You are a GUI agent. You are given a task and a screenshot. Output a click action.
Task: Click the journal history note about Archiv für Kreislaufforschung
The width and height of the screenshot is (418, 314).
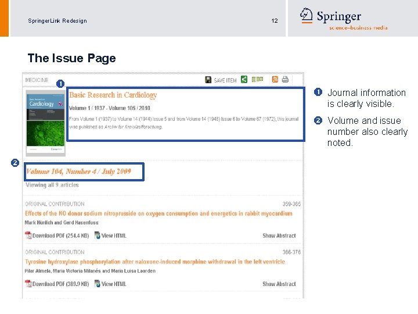pyautogui.click(x=183, y=123)
